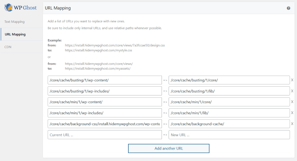
Task: Select the /core/cache/min/1/lib/ target field
Action: click(x=229, y=113)
